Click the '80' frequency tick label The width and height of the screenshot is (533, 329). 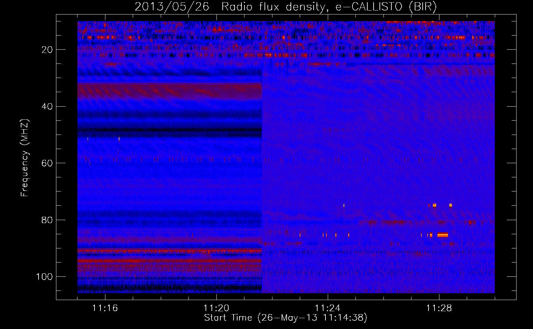point(47,220)
